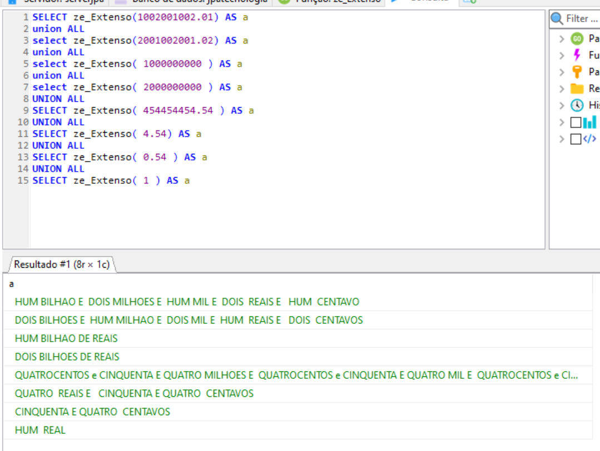This screenshot has width=600, height=451.
Task: Click the magnifier icon in the filter box
Action: [557, 19]
